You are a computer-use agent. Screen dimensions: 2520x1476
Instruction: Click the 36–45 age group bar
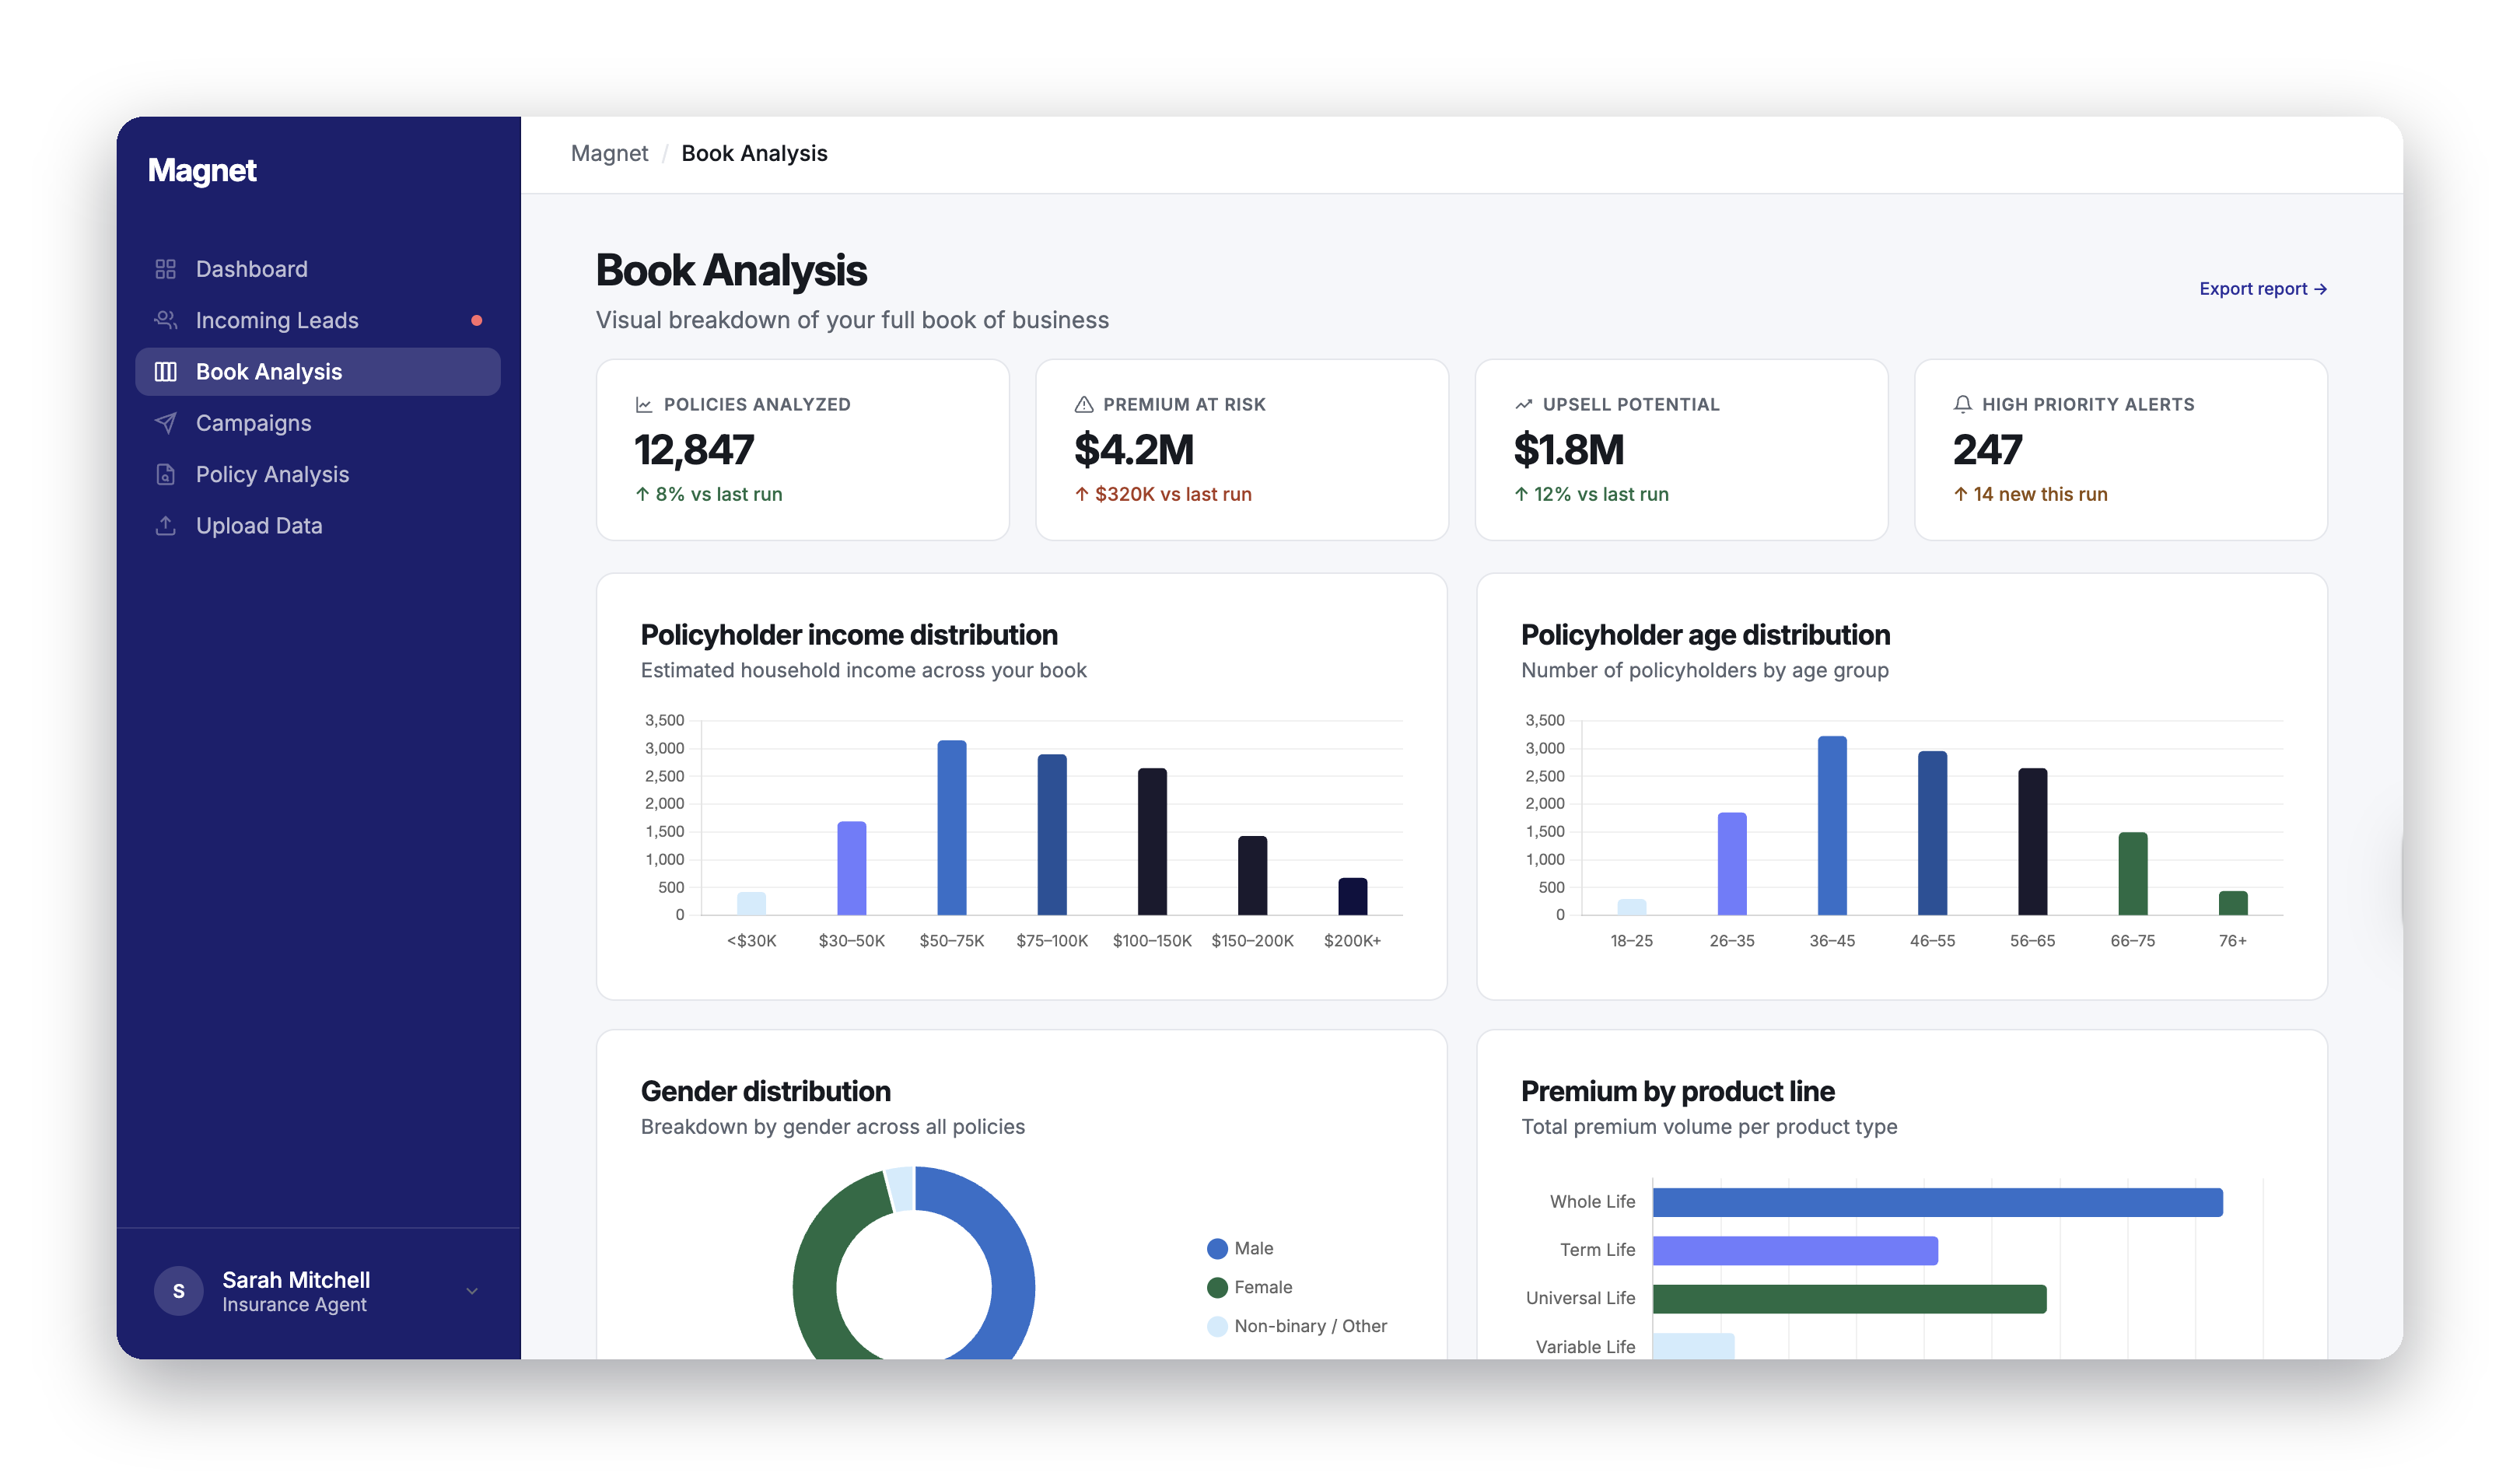click(1832, 826)
